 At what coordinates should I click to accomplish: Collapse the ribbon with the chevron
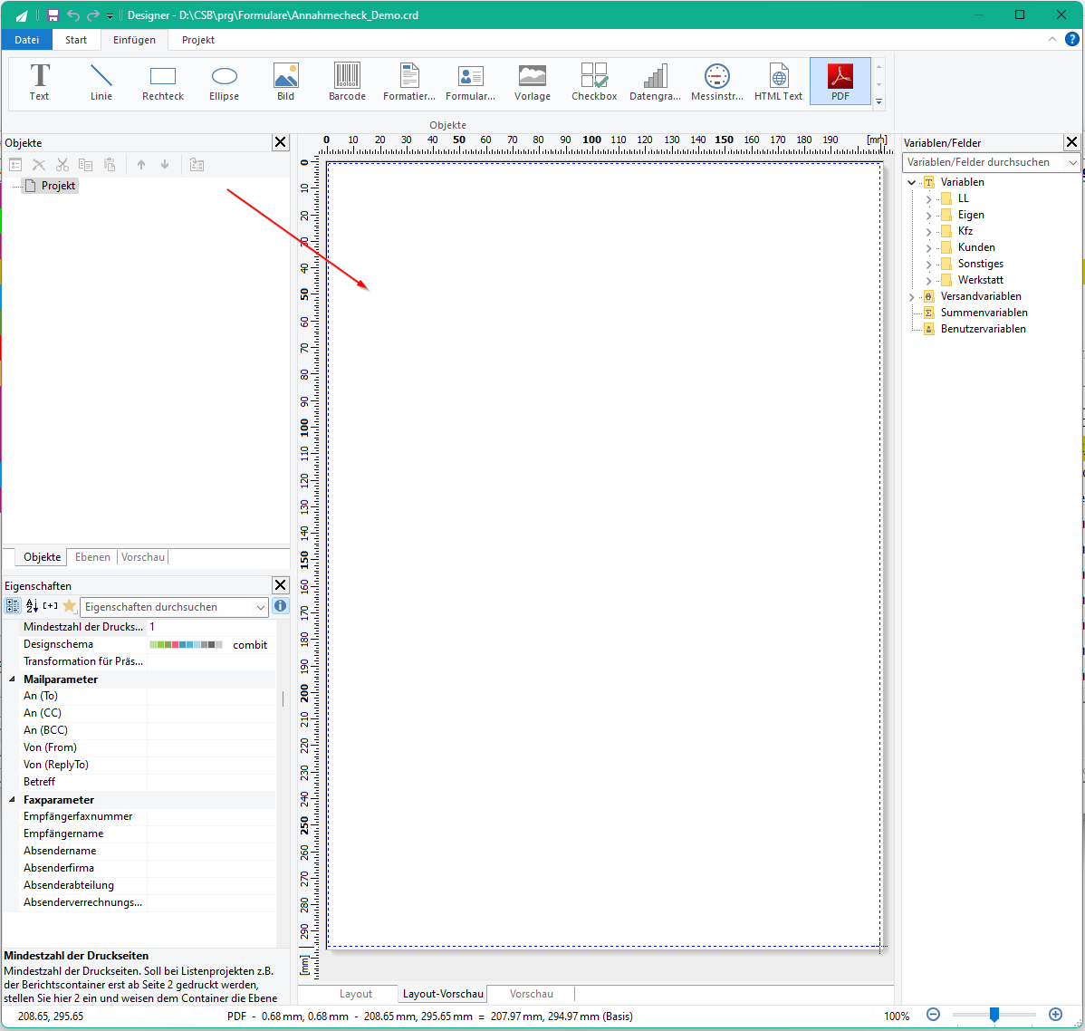click(x=1052, y=40)
